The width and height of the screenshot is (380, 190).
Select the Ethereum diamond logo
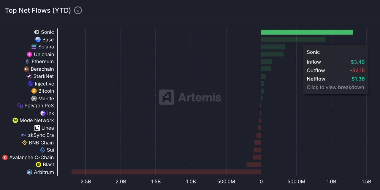point(27,61)
